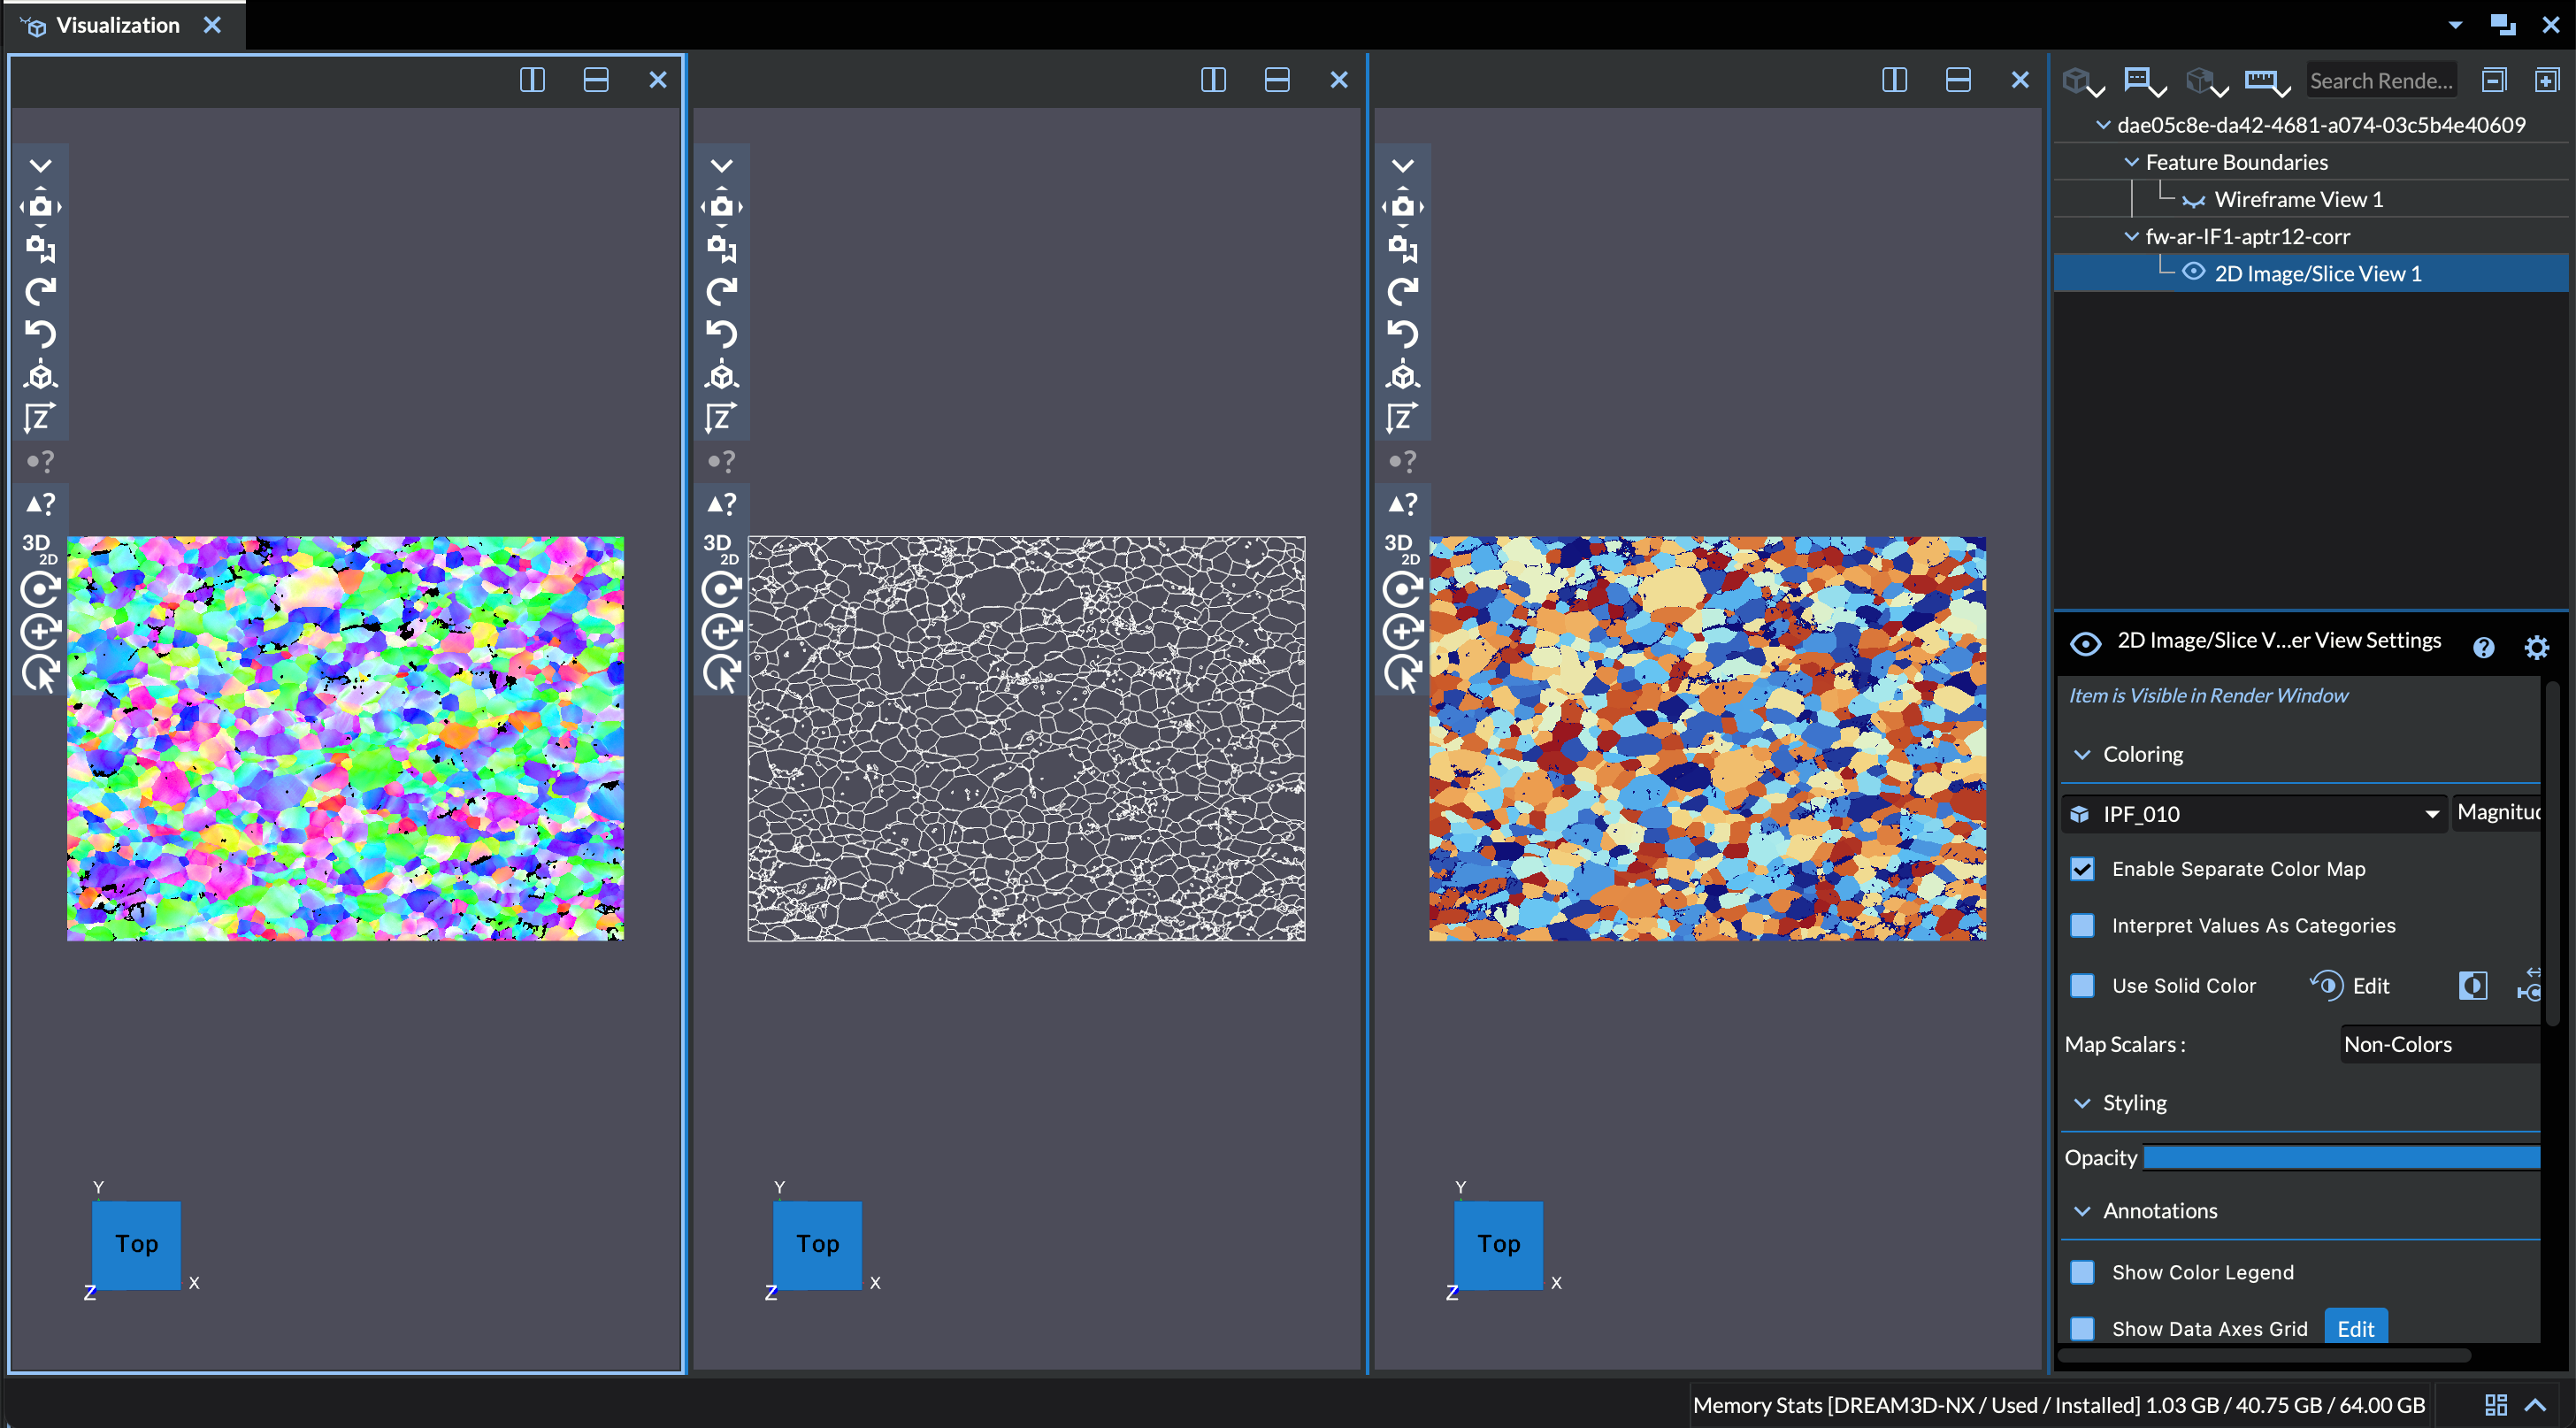Adjust the Opacity slider
Screen dimensions: 2576x1428
click(2340, 1158)
